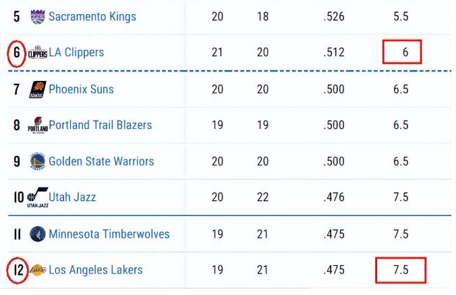Click the Sacramento Kings team logo
Image resolution: width=456 pixels, height=295 pixels.
click(x=38, y=17)
